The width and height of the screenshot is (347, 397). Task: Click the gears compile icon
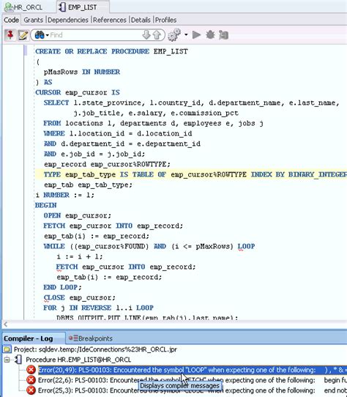point(174,35)
